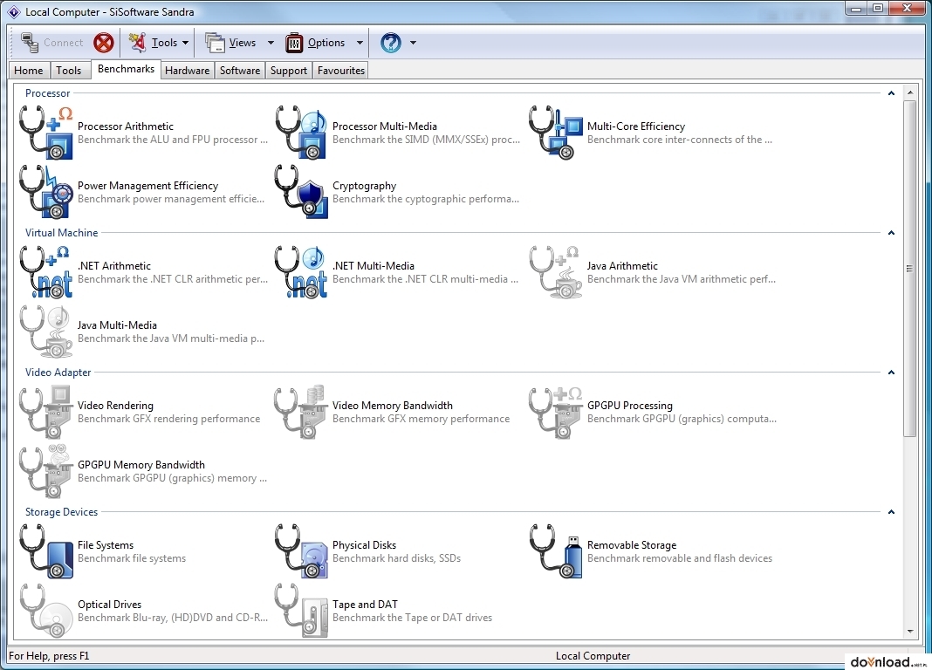The width and height of the screenshot is (932, 670).
Task: Select the Java Multi-Media benchmark icon
Action: pos(46,332)
